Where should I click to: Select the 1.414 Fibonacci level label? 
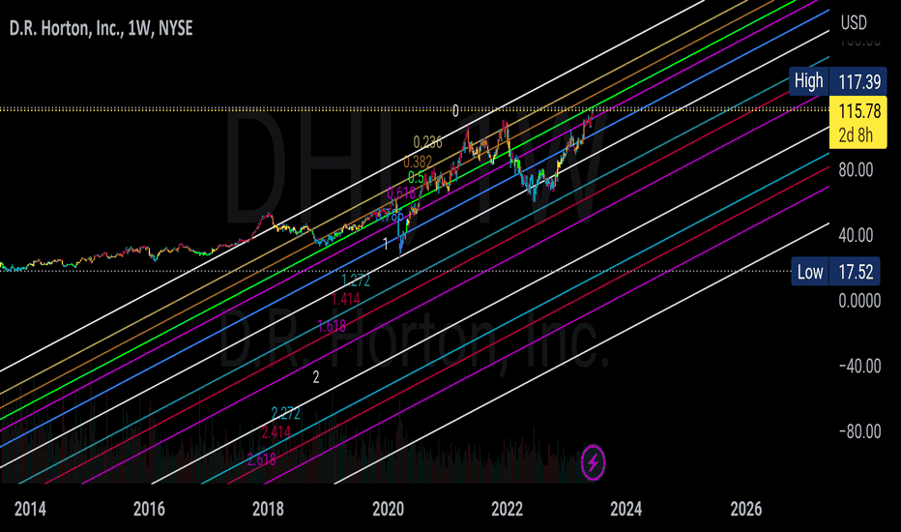pos(346,299)
